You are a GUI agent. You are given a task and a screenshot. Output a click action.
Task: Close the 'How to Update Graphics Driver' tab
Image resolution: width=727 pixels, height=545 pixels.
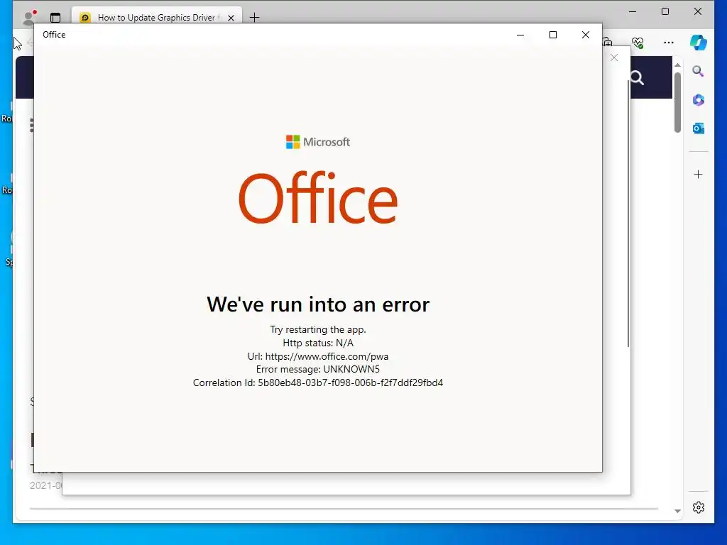pos(231,18)
